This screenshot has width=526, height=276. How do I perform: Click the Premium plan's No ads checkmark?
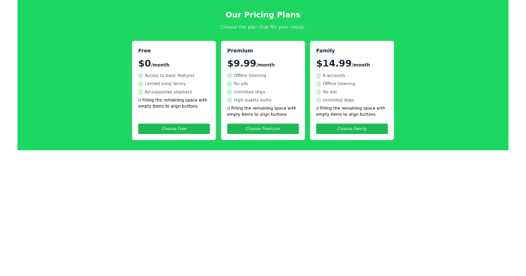(x=230, y=84)
